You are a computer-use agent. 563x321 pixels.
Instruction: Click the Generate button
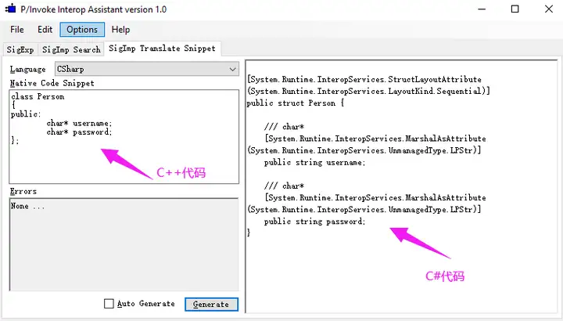tap(211, 304)
